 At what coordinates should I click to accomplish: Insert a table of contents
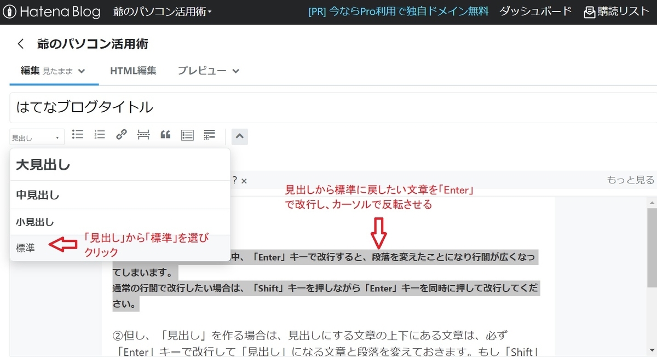pyautogui.click(x=187, y=135)
